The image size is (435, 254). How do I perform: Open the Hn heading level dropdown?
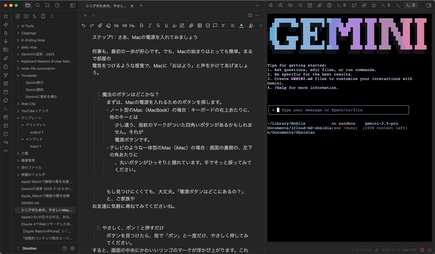132,25
